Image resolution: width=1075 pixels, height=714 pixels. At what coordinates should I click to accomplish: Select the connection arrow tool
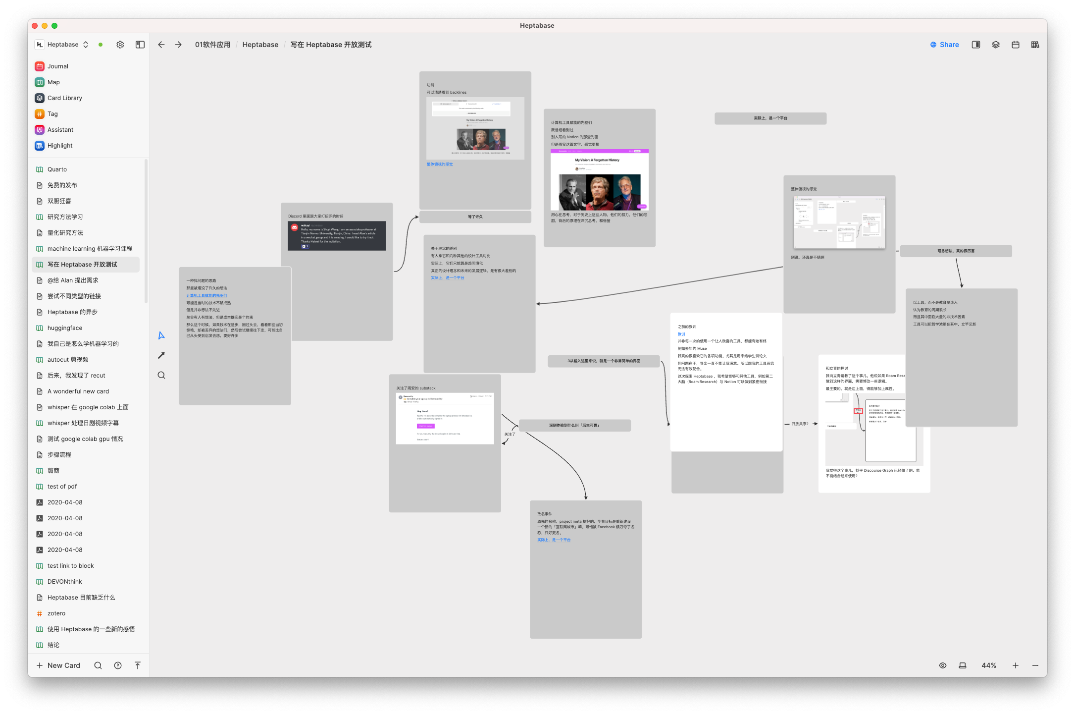pyautogui.click(x=161, y=355)
